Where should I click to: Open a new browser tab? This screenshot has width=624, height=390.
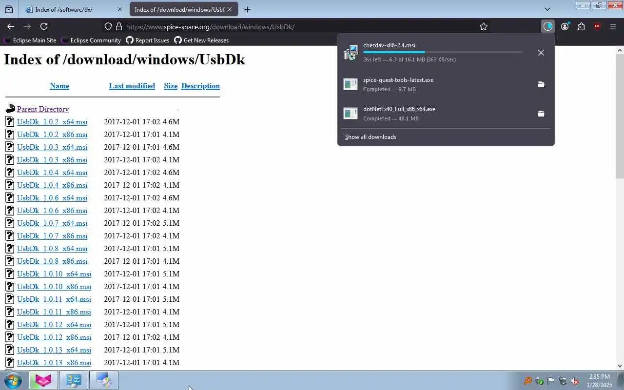pos(248,9)
